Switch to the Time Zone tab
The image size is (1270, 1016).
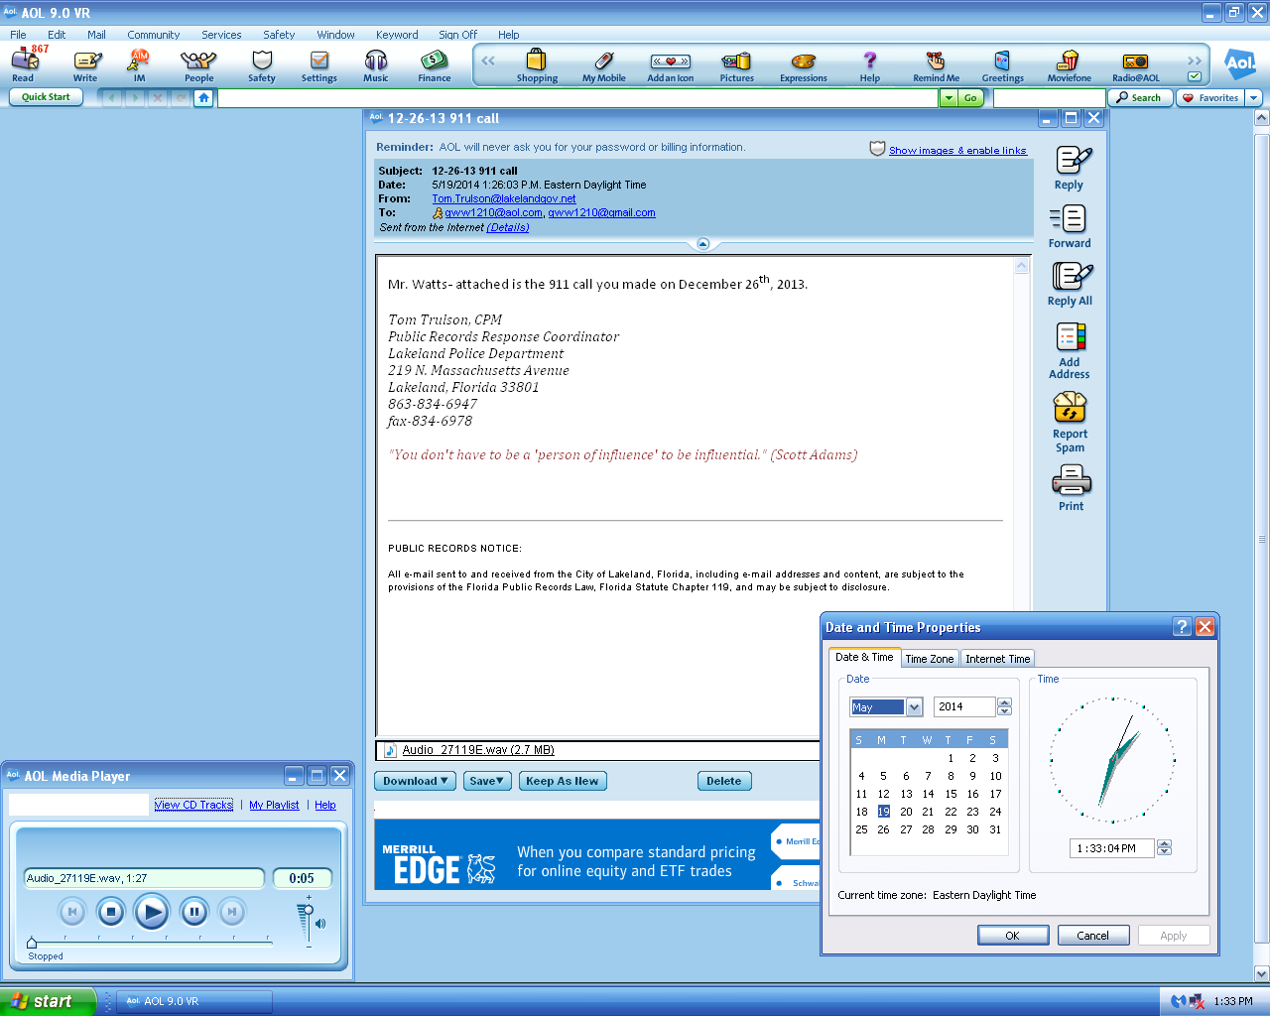[929, 659]
